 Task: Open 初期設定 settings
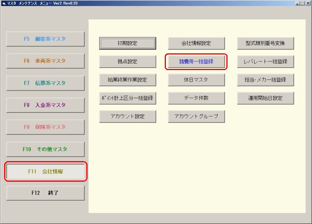[x=127, y=43]
